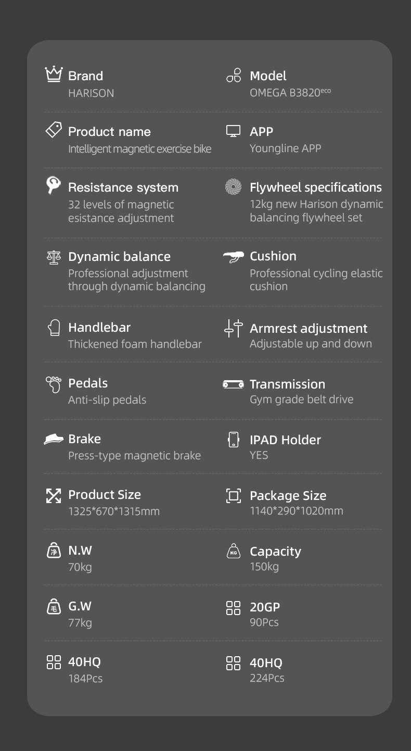Click the flywheel disc icon
411x751 pixels.
click(233, 186)
